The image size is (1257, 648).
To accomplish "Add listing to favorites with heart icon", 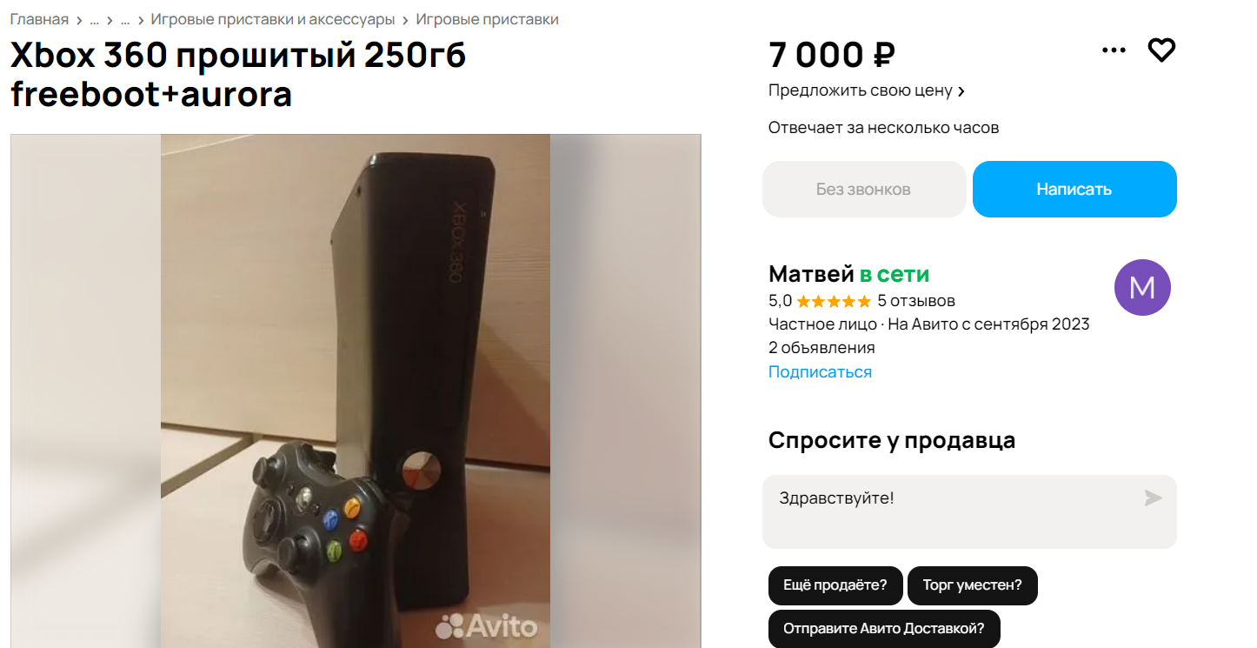I will pos(1161,50).
